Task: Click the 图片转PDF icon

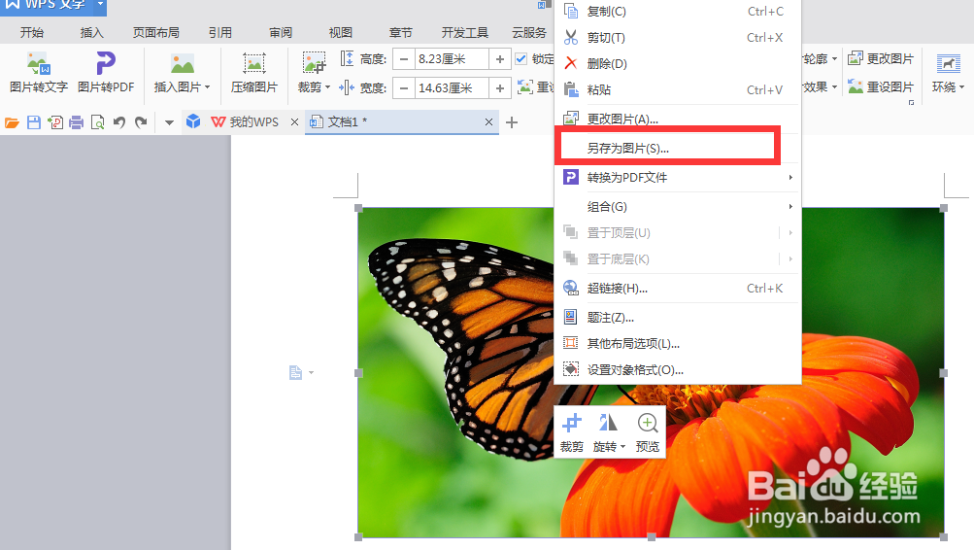Action: tap(106, 63)
